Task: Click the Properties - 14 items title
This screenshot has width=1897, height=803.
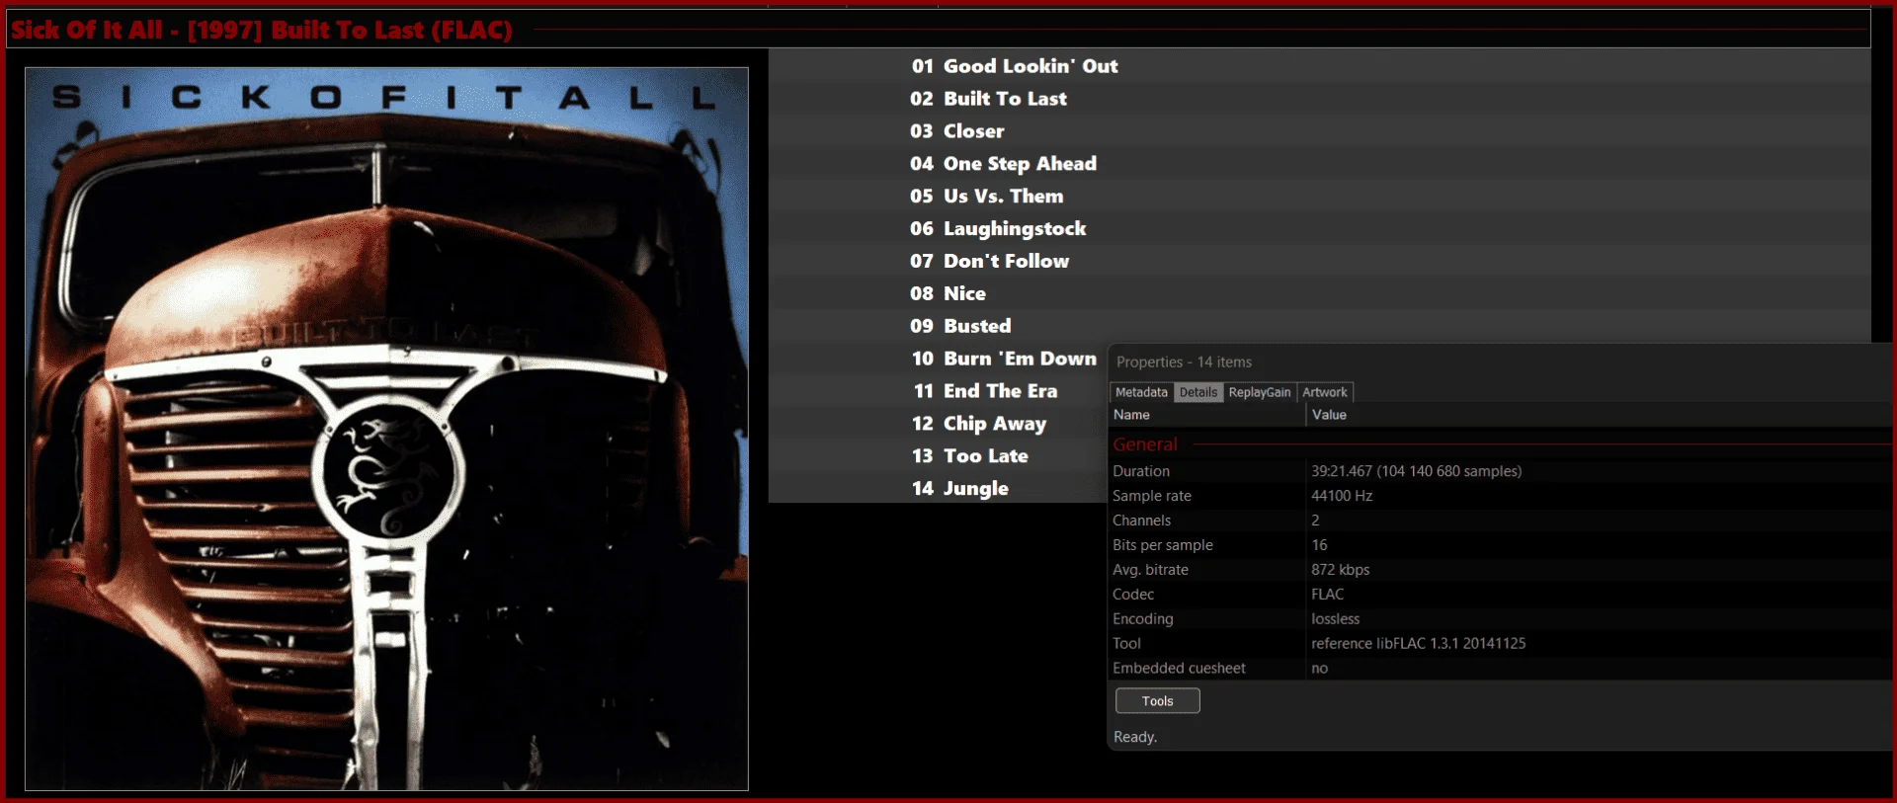Action: 1184,362
